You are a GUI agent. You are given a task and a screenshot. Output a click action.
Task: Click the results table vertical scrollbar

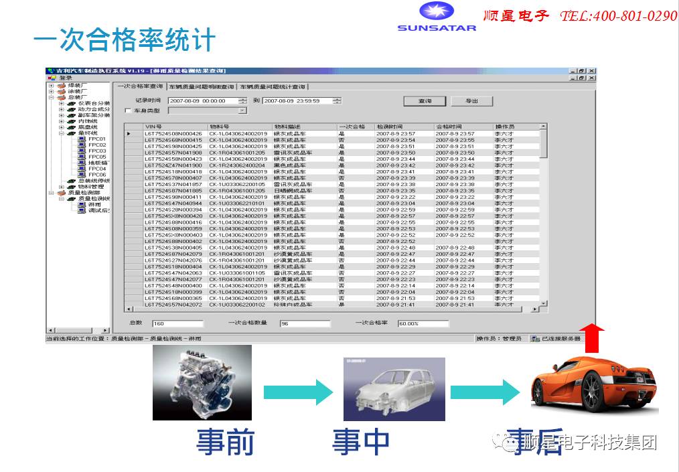pyautogui.click(x=543, y=214)
